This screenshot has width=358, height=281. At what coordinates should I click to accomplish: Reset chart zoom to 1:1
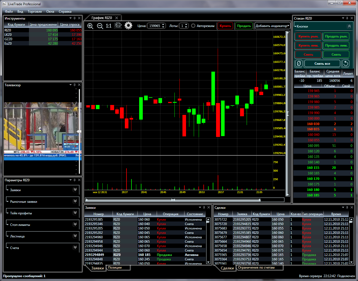point(109,26)
